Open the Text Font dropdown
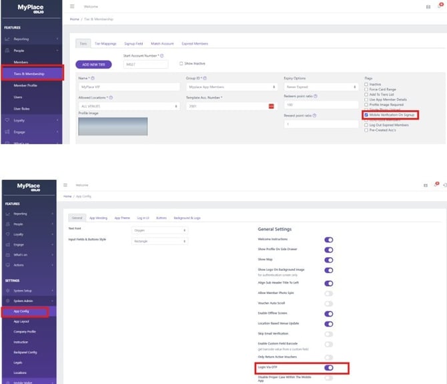Viewport: 447px width, 384px height. coord(160,230)
